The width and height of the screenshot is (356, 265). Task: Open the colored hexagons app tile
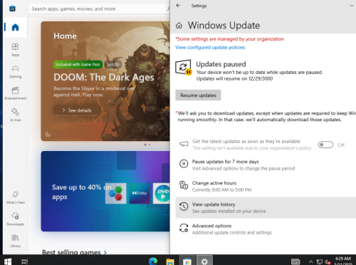[x=115, y=193]
